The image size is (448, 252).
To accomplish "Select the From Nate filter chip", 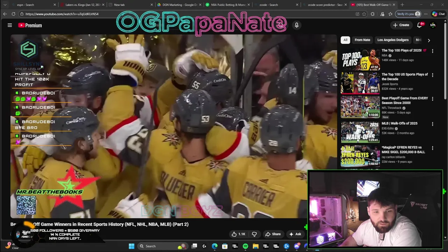I will 362,40.
